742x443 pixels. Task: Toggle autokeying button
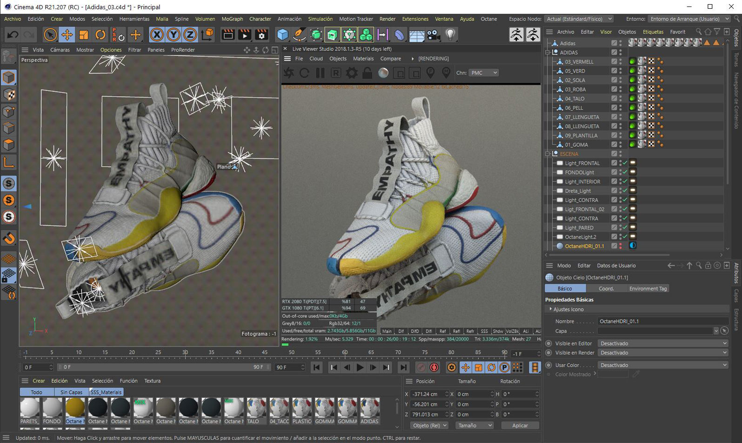click(x=435, y=367)
